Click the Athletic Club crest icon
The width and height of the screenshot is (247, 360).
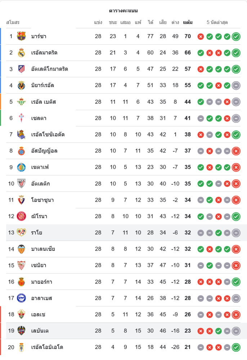tap(22, 184)
